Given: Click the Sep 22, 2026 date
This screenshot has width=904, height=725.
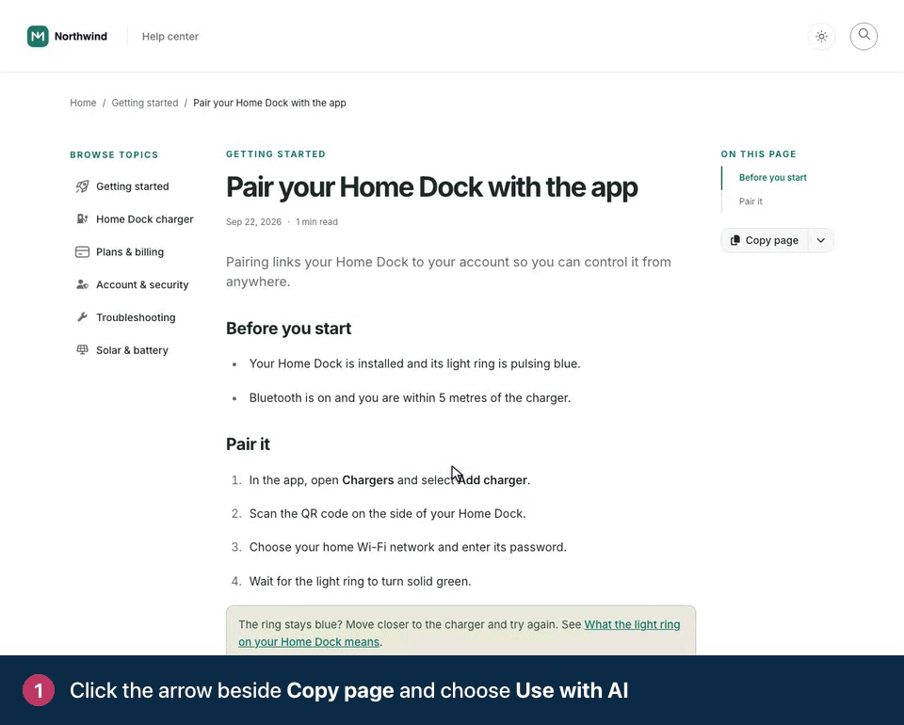Looking at the screenshot, I should pos(253,222).
